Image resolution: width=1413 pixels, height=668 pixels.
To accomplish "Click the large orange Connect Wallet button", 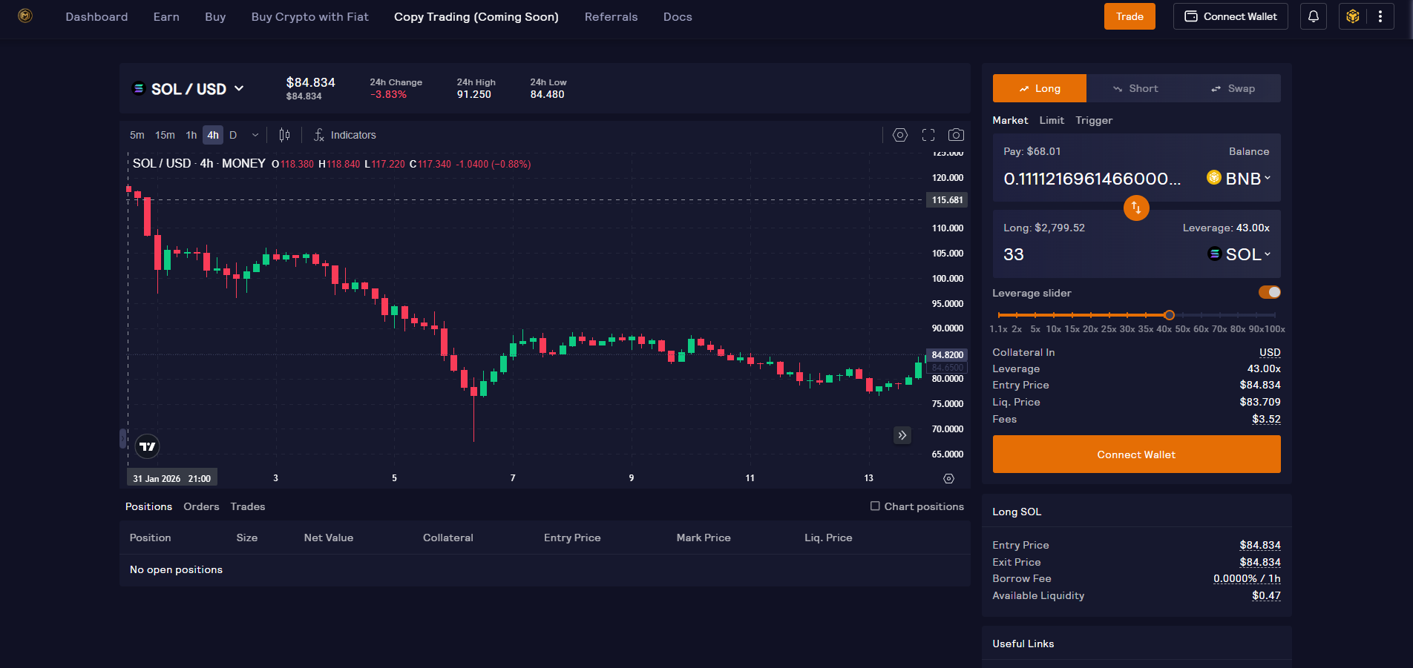I will 1135,454.
